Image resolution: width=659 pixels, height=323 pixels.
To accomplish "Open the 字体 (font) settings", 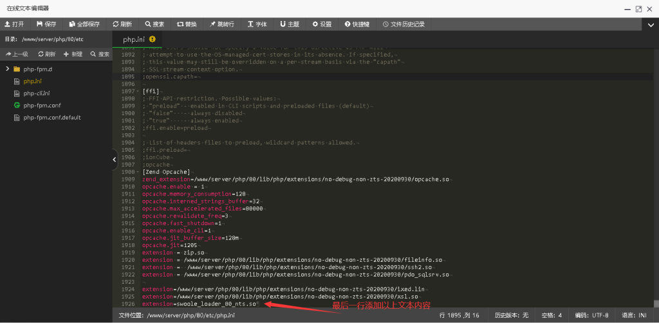I will (x=257, y=24).
